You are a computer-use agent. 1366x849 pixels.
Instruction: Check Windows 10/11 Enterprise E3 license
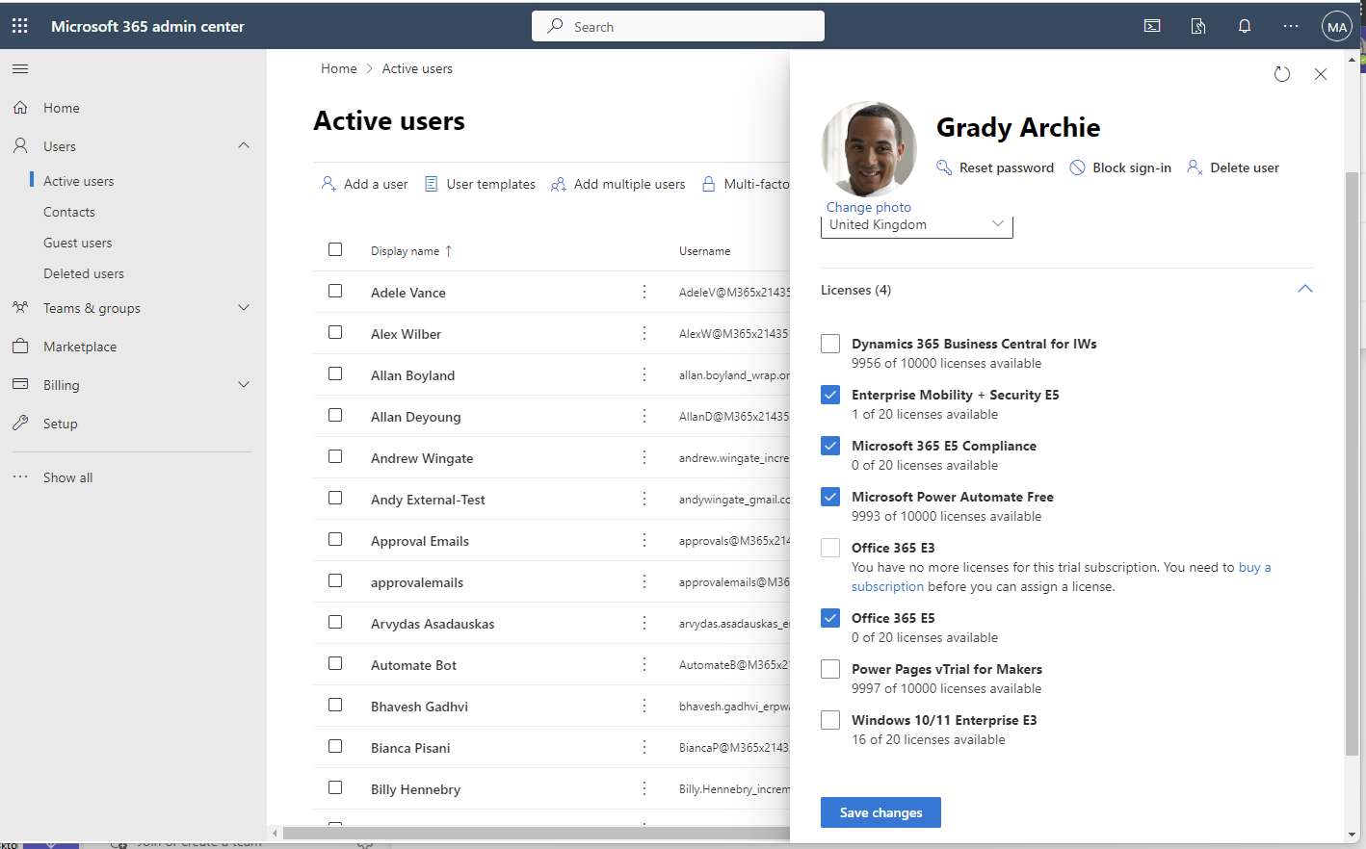tap(830, 720)
